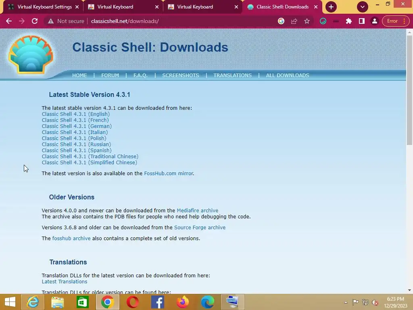413x310 pixels.
Task: Open the Grammarly extension icon
Action: coord(323,21)
